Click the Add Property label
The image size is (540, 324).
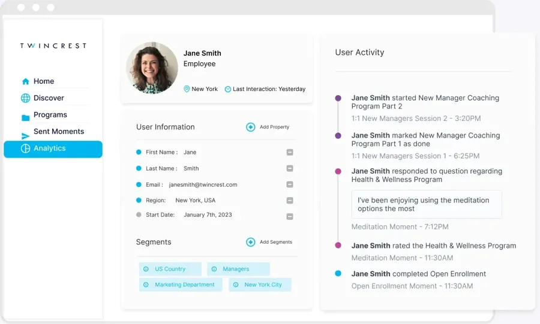tap(274, 127)
